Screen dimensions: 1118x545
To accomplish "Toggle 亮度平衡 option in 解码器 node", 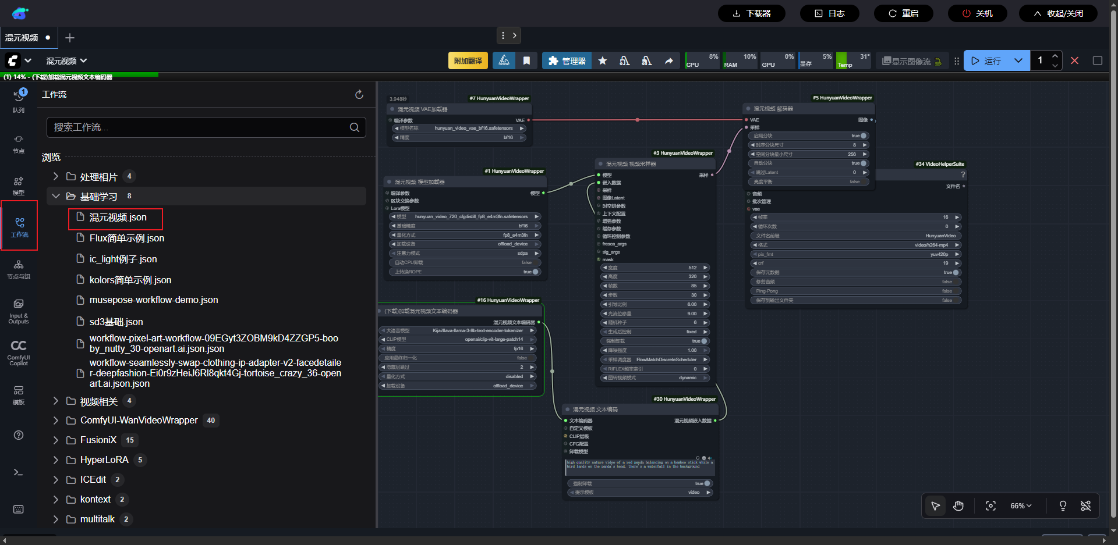I will click(x=808, y=182).
